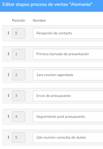Select the position box showing 4

coord(19,117)
